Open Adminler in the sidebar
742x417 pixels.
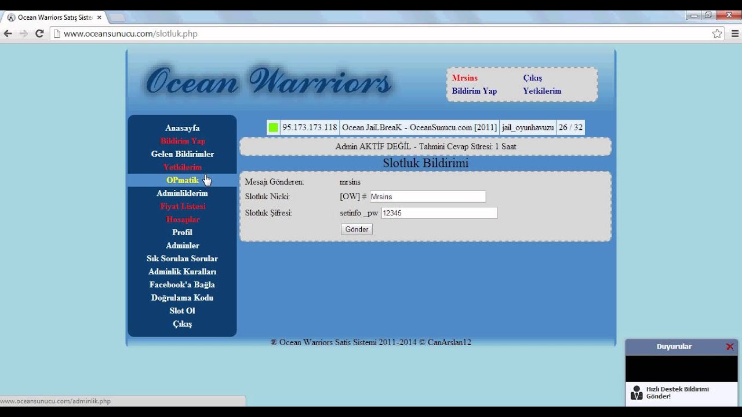click(182, 246)
